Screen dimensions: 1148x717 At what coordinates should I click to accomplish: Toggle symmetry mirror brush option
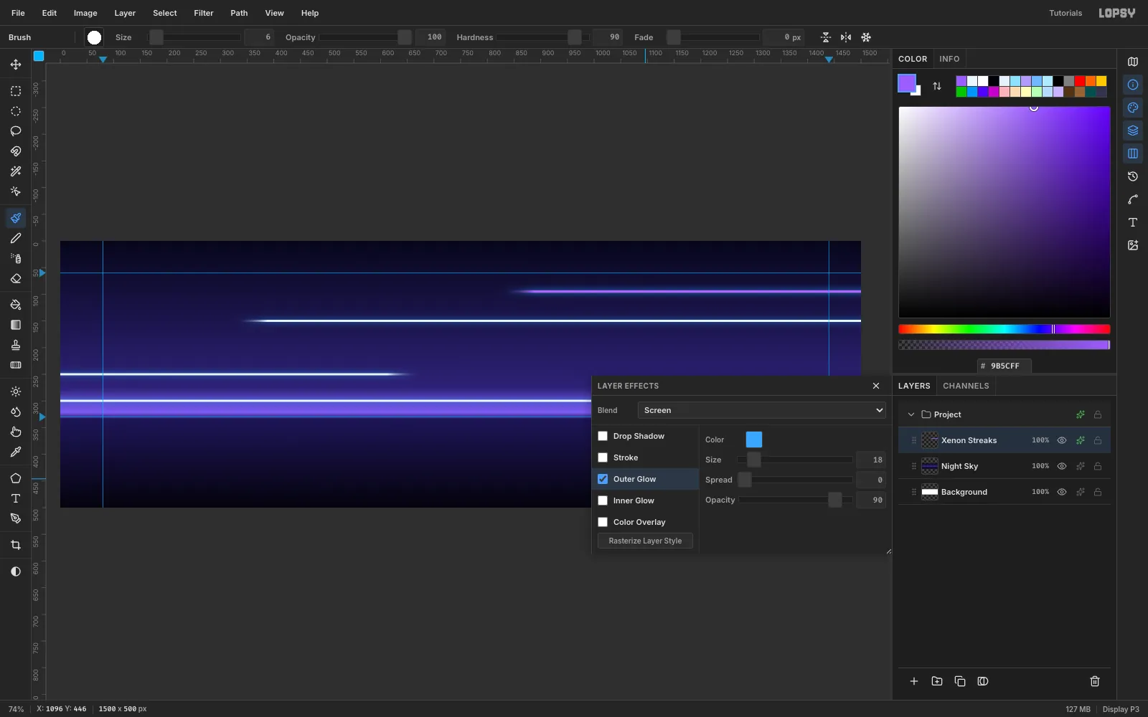pyautogui.click(x=846, y=37)
